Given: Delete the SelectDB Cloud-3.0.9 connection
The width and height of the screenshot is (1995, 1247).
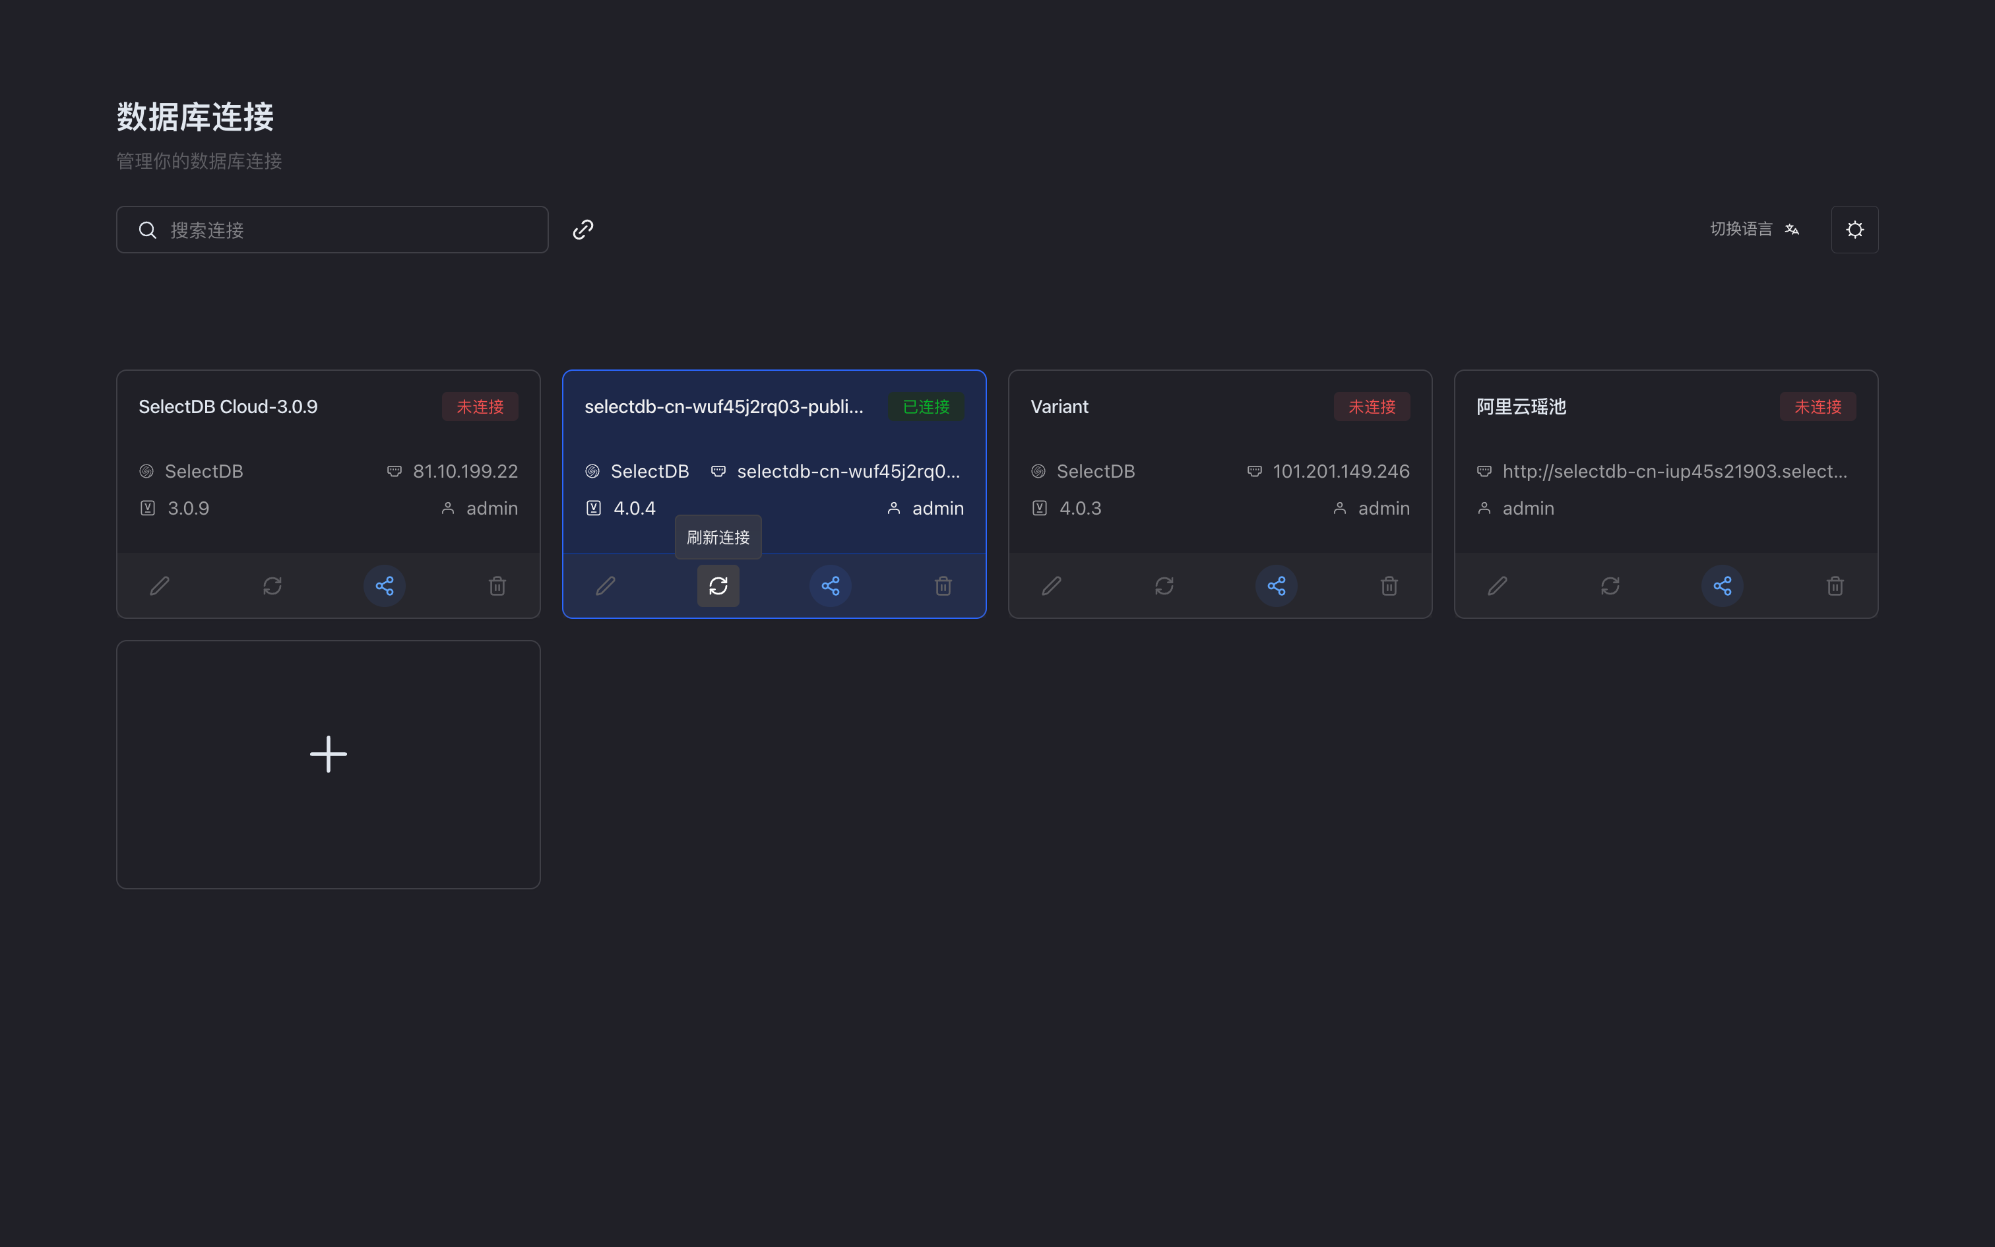Looking at the screenshot, I should (x=497, y=586).
